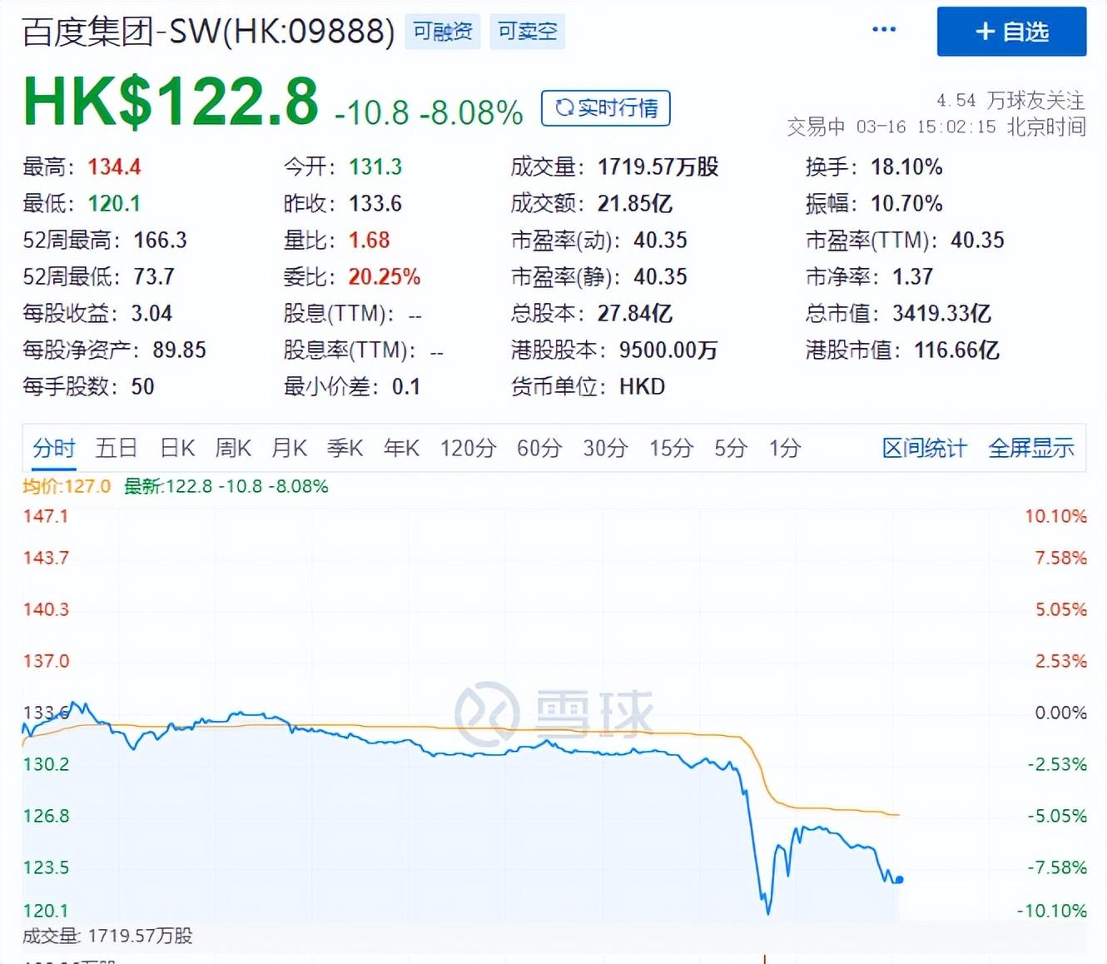Viewport: 1107px width, 964px height.
Task: Toggle the 季K quarterly chart mode
Action: tap(345, 448)
